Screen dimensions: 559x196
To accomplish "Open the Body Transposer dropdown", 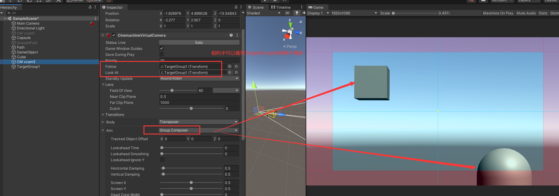I will (199, 122).
